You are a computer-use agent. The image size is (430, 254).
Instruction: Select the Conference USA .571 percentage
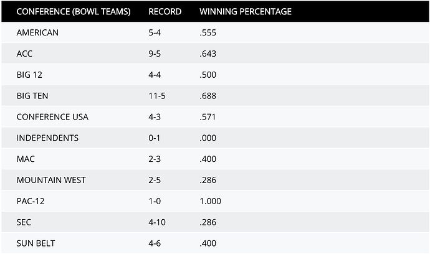click(x=208, y=117)
